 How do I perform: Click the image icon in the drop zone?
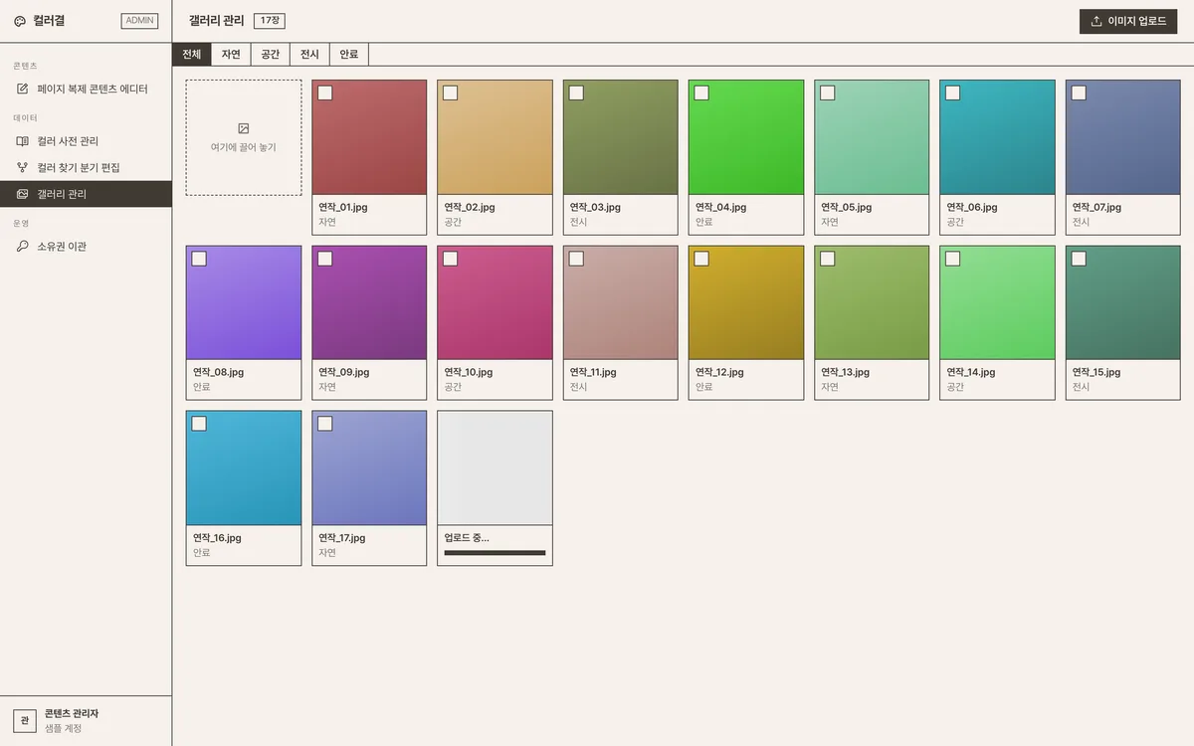pos(244,128)
